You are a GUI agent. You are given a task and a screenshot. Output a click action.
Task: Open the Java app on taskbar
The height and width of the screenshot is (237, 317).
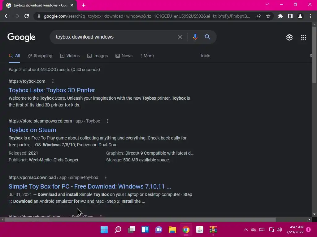coord(200,230)
